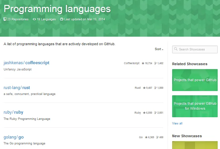Viewport: 220px width, 149px height.
Task: Click the 6,369 star count
Action: click(151, 137)
